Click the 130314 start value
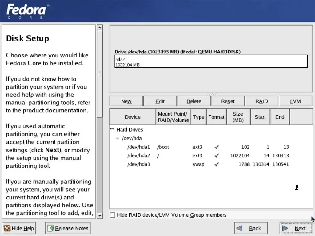 [261, 164]
